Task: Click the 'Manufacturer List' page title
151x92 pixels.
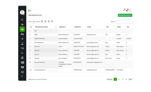Action: [35, 15]
